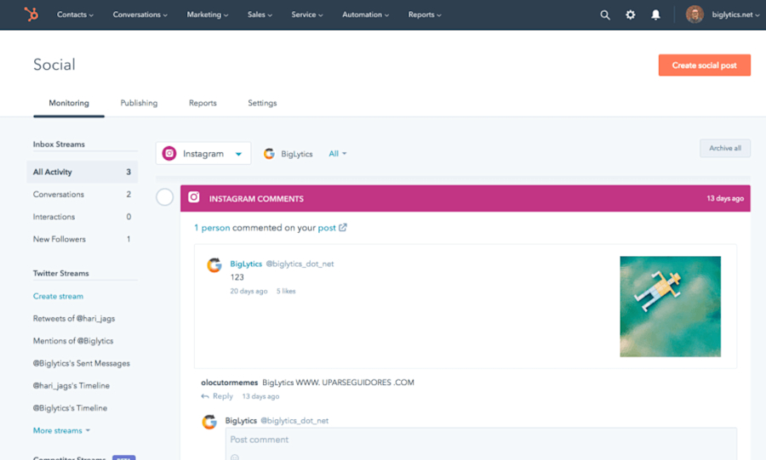This screenshot has width=766, height=460.
Task: Open the notifications bell
Action: tap(655, 15)
